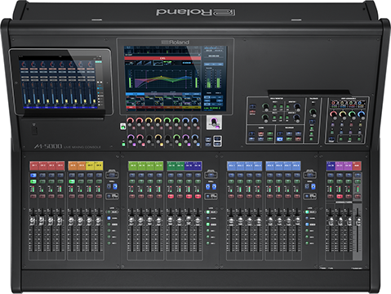Tap the docked tablet showing blue fader levels
Viewport: 391px width, 294px height.
[61, 82]
